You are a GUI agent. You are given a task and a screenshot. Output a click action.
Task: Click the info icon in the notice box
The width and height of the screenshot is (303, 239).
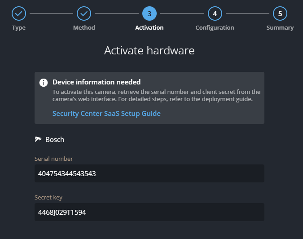[x=44, y=83]
